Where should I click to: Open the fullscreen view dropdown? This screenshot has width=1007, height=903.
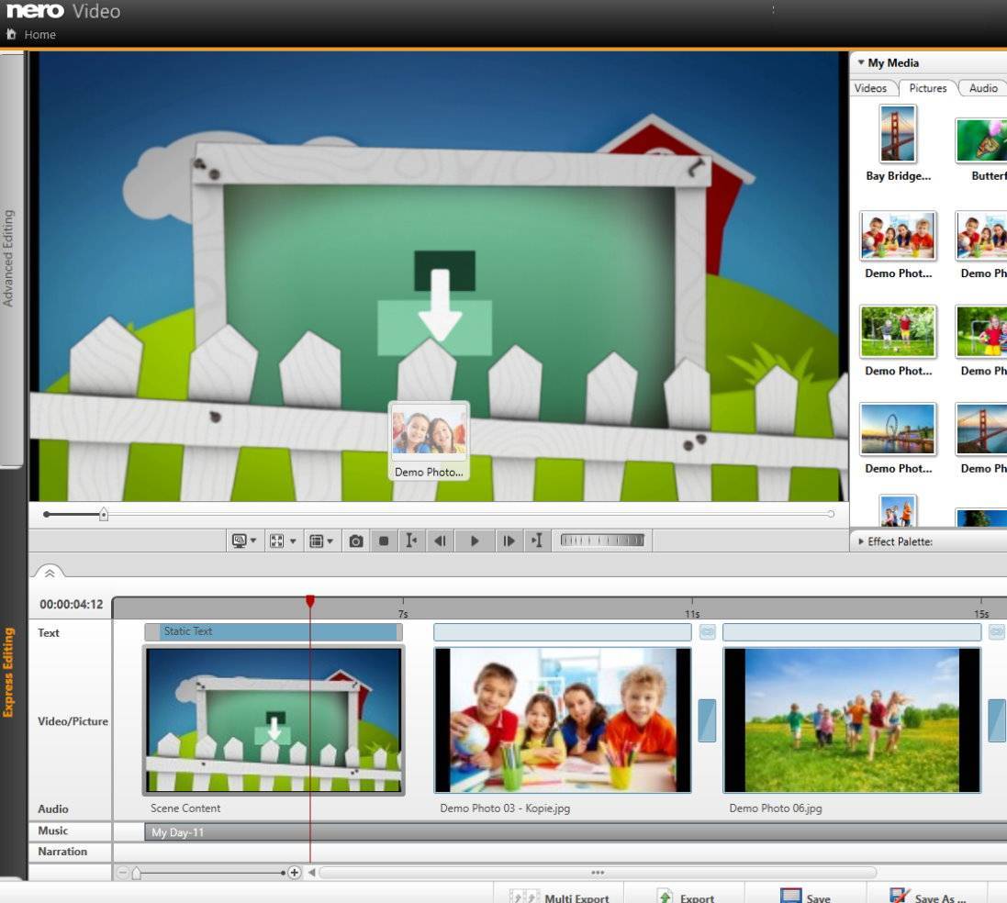tap(283, 541)
